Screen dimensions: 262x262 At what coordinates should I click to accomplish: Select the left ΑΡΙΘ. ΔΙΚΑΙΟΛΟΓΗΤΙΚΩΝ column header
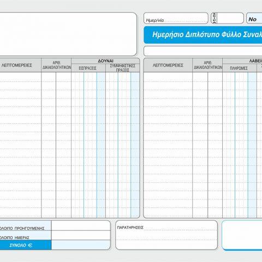[x=56, y=65]
